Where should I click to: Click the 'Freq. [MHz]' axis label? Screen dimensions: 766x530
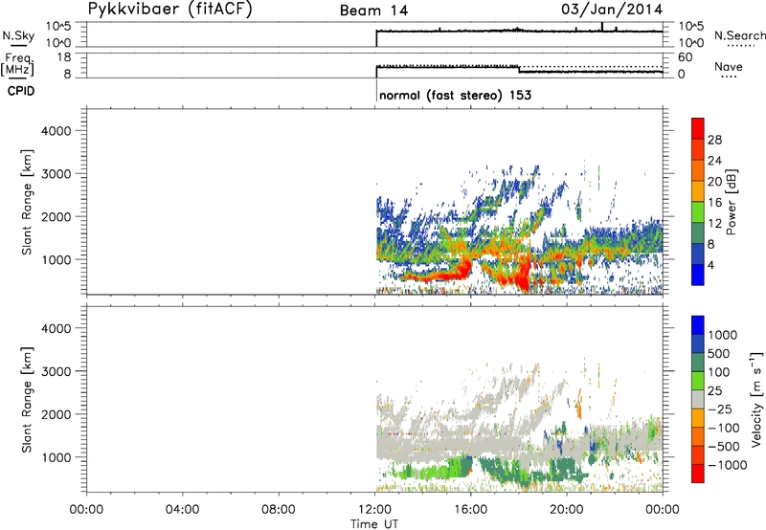click(x=18, y=64)
